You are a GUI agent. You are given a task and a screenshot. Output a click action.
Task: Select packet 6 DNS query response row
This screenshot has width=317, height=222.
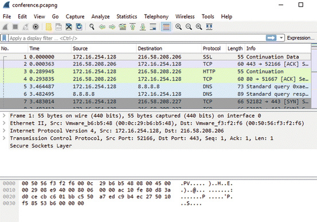[155, 94]
